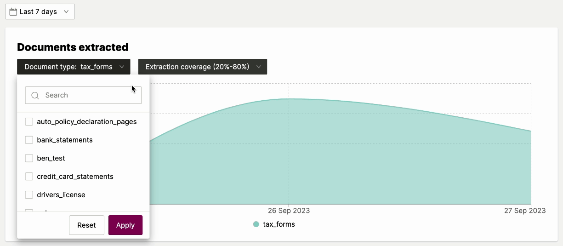Click the tax_forms legend label
The height and width of the screenshot is (246, 563).
coord(279,224)
